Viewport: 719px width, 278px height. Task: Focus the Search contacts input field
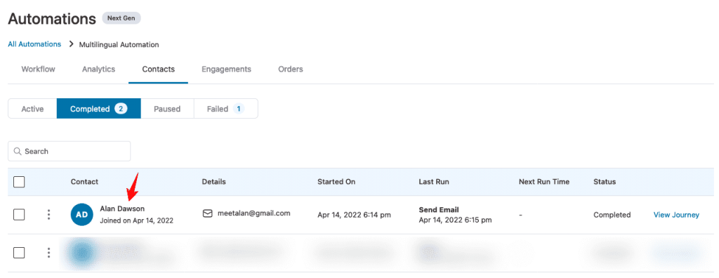(x=70, y=152)
